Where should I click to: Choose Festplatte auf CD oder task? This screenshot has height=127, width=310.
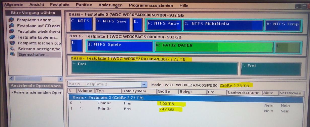(x=39, y=26)
